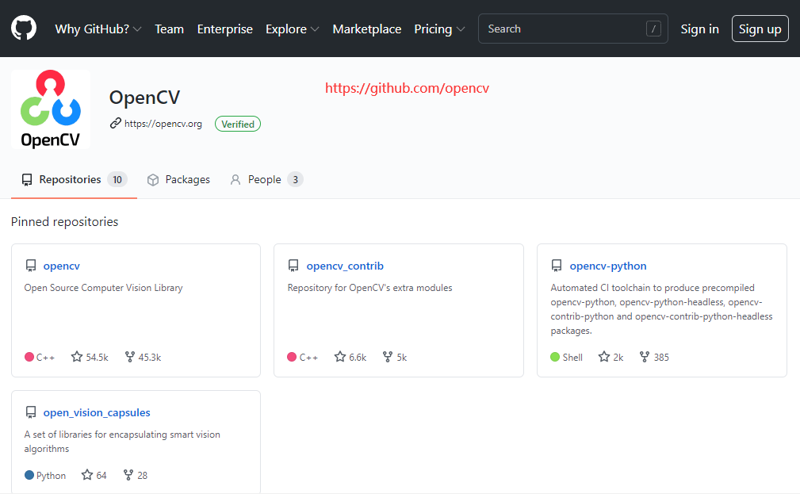
Task: Open Marketplace from the navigation bar
Action: pyautogui.click(x=367, y=29)
